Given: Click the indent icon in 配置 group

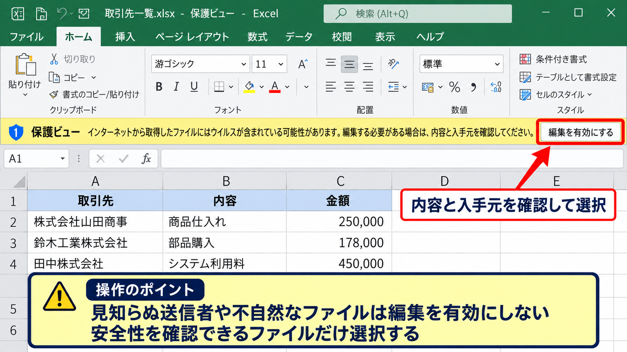Looking at the screenshot, I should pos(393,87).
